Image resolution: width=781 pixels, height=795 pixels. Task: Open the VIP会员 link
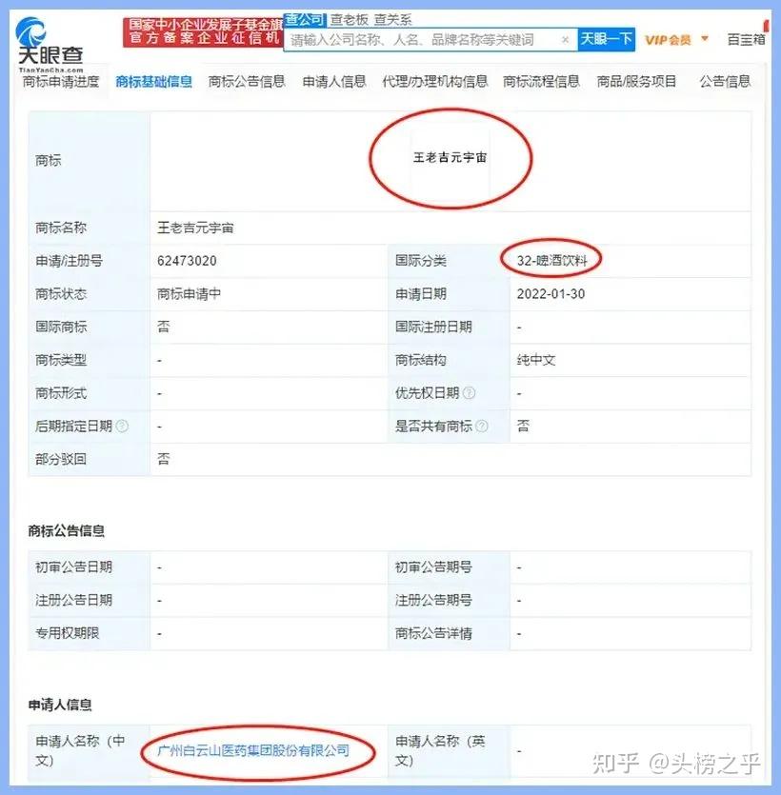coord(668,40)
